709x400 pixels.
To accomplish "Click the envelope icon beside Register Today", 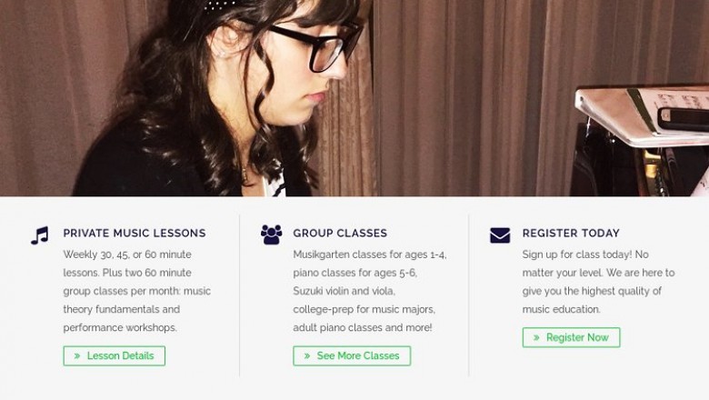I will click(x=500, y=235).
